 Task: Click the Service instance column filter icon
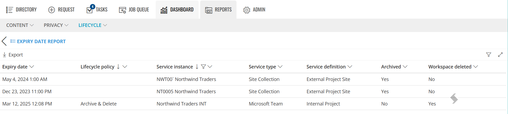pyautogui.click(x=203, y=67)
